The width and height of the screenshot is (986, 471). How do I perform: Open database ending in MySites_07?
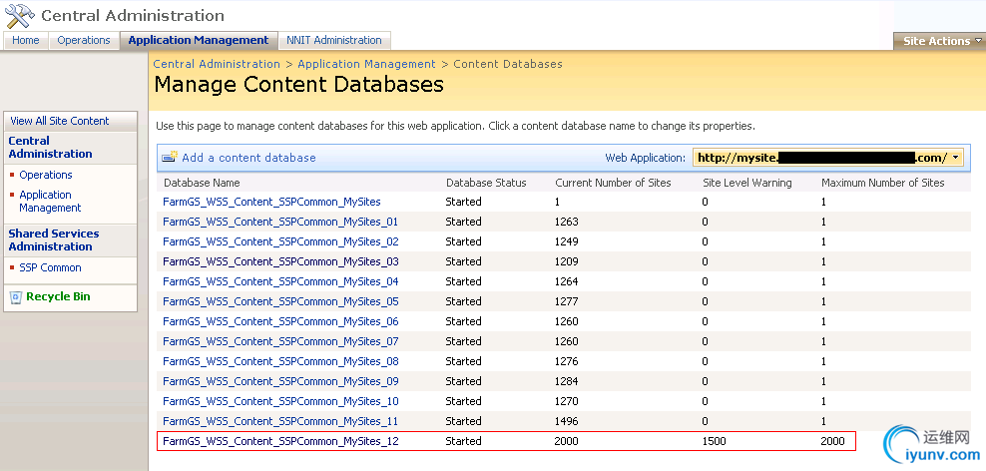[280, 341]
